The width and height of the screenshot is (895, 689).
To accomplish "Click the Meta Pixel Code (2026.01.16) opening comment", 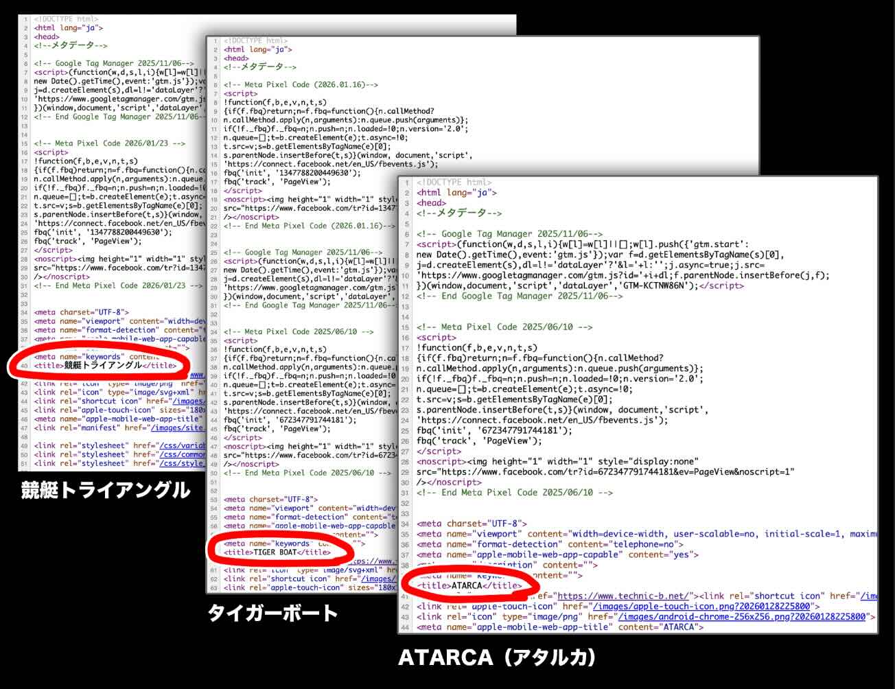I will (x=301, y=85).
